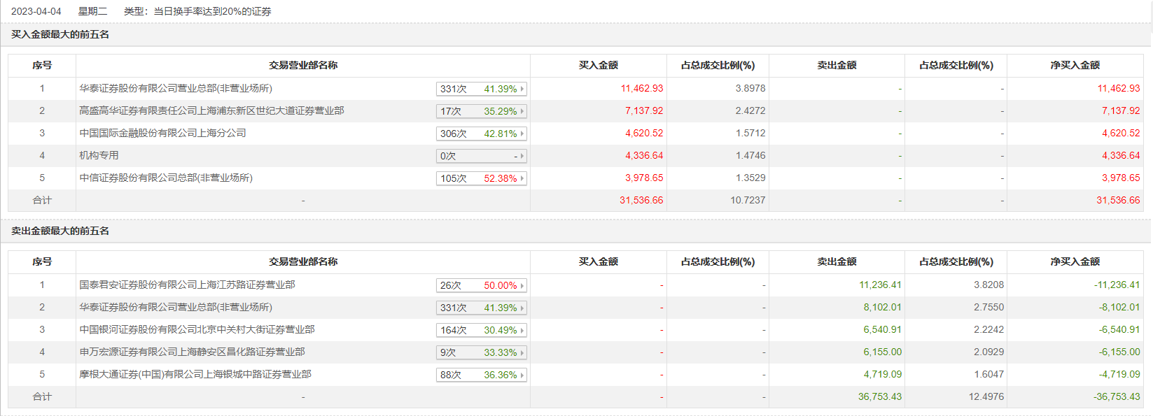Expand the 105次 52.38% stats box
The height and width of the screenshot is (416, 1153).
tap(481, 178)
